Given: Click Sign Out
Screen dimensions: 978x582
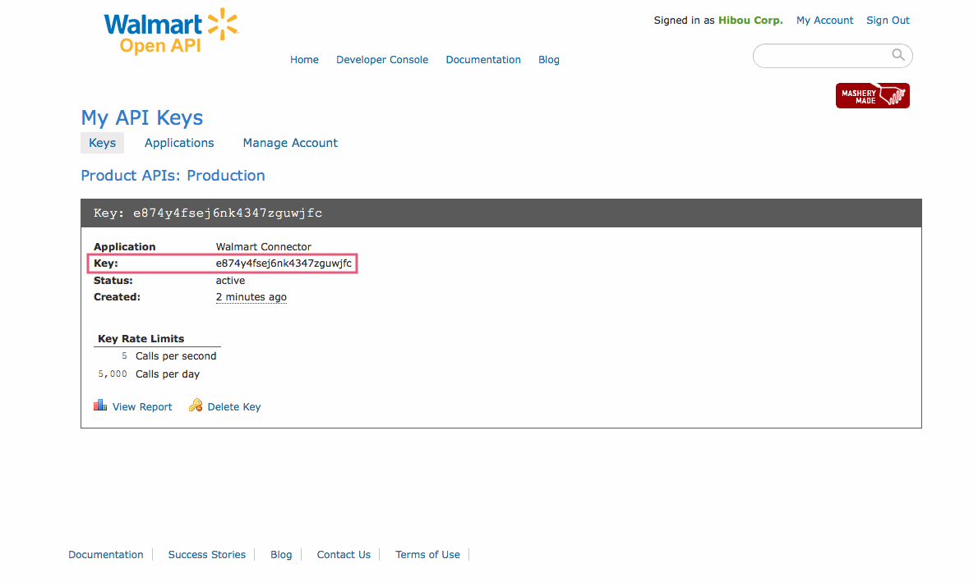Looking at the screenshot, I should (888, 21).
